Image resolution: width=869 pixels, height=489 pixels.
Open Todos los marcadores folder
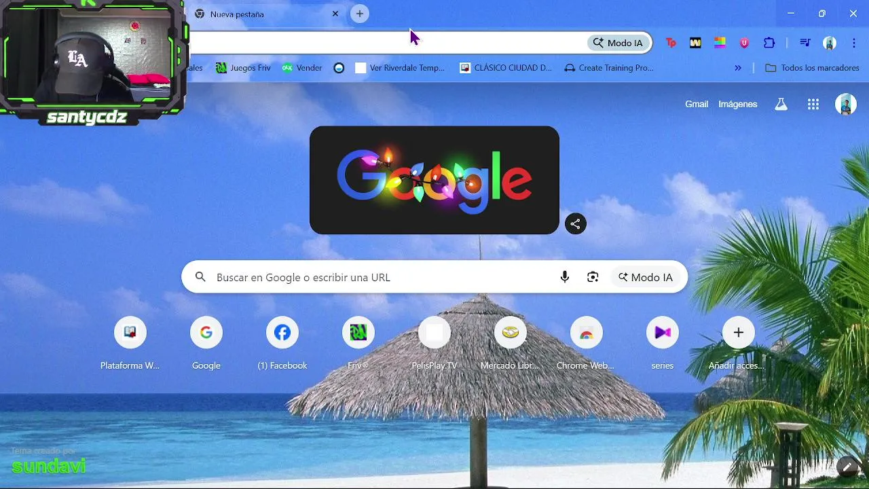point(812,68)
